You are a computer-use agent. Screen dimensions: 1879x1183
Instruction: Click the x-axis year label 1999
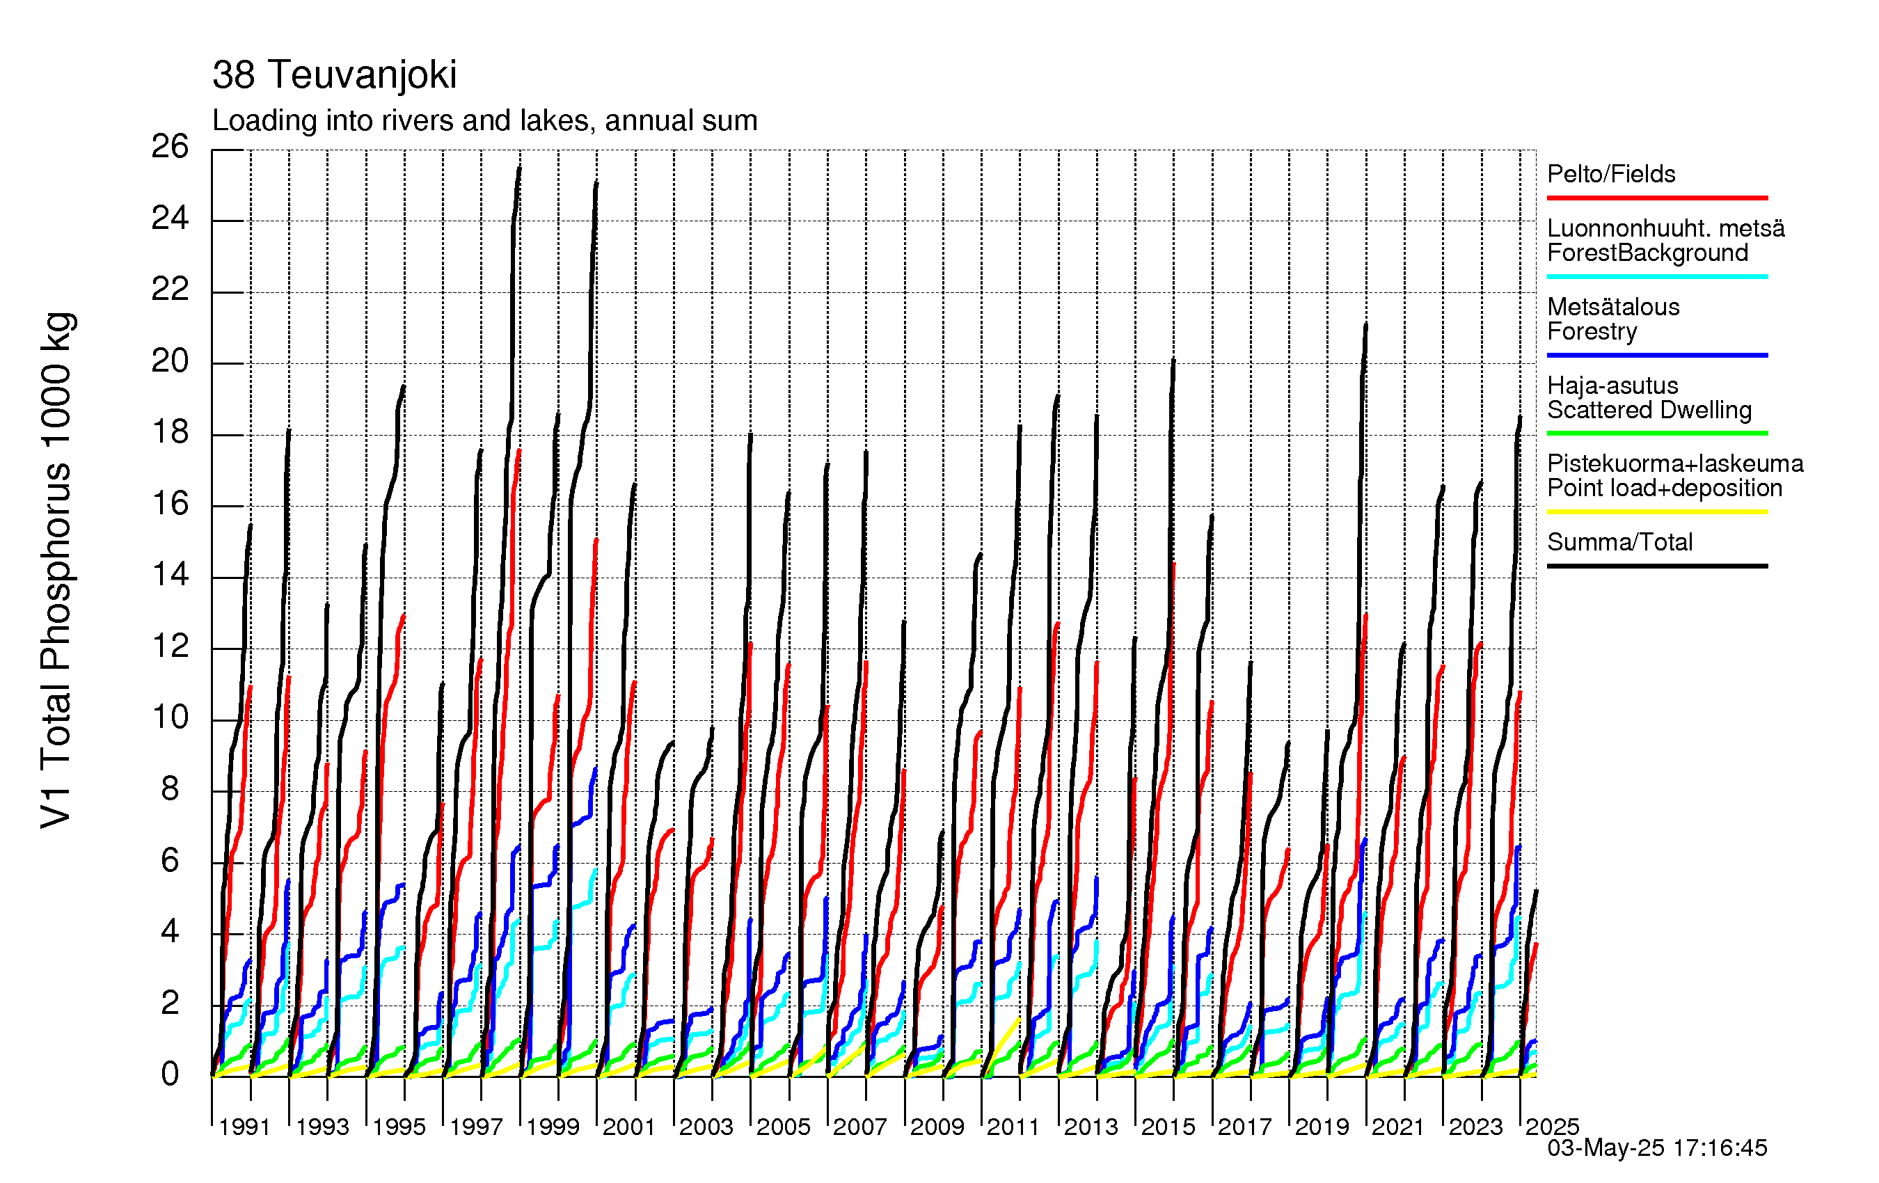tap(553, 1127)
